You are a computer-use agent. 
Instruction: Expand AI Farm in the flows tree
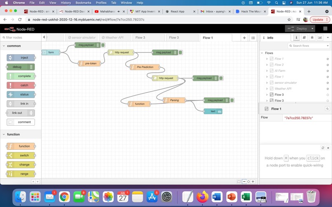click(x=267, y=71)
